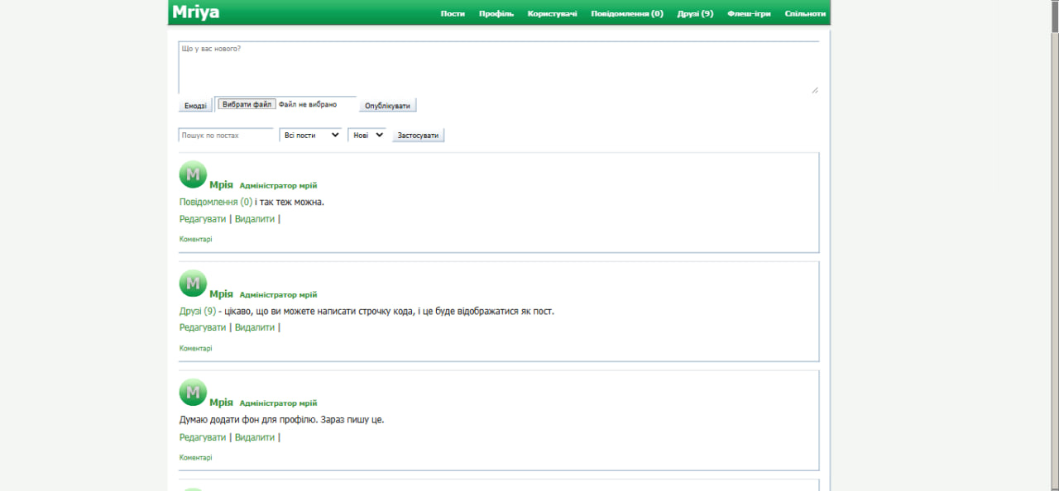Focus the 'Пошук по постах' search field
The image size is (1059, 491).
226,135
